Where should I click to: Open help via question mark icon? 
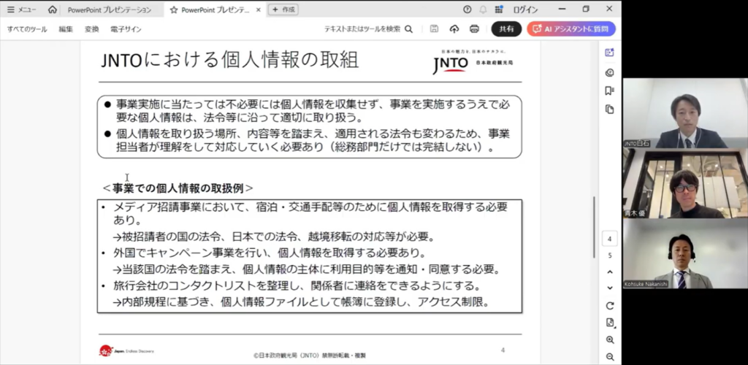[467, 9]
